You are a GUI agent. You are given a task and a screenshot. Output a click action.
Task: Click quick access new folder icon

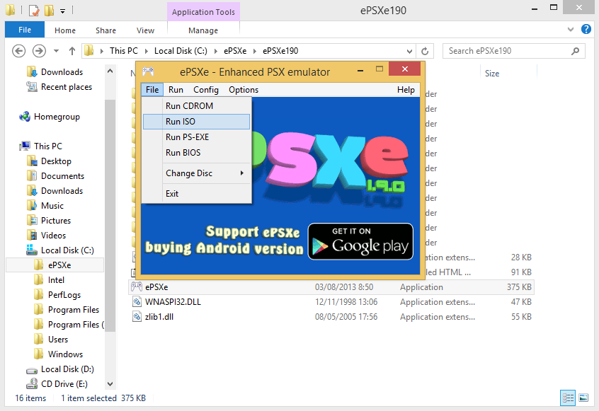[x=50, y=11]
